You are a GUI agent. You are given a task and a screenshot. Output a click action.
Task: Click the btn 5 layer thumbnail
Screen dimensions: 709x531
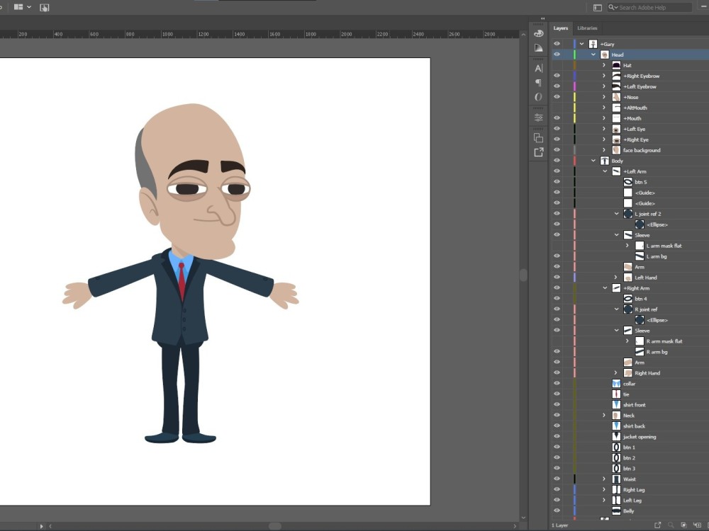(628, 182)
